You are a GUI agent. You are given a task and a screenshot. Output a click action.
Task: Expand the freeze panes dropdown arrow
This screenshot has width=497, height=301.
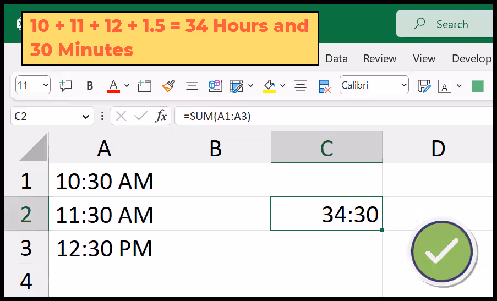(x=250, y=85)
